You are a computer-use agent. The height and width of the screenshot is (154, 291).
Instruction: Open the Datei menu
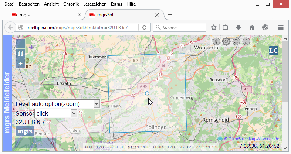[9, 4]
